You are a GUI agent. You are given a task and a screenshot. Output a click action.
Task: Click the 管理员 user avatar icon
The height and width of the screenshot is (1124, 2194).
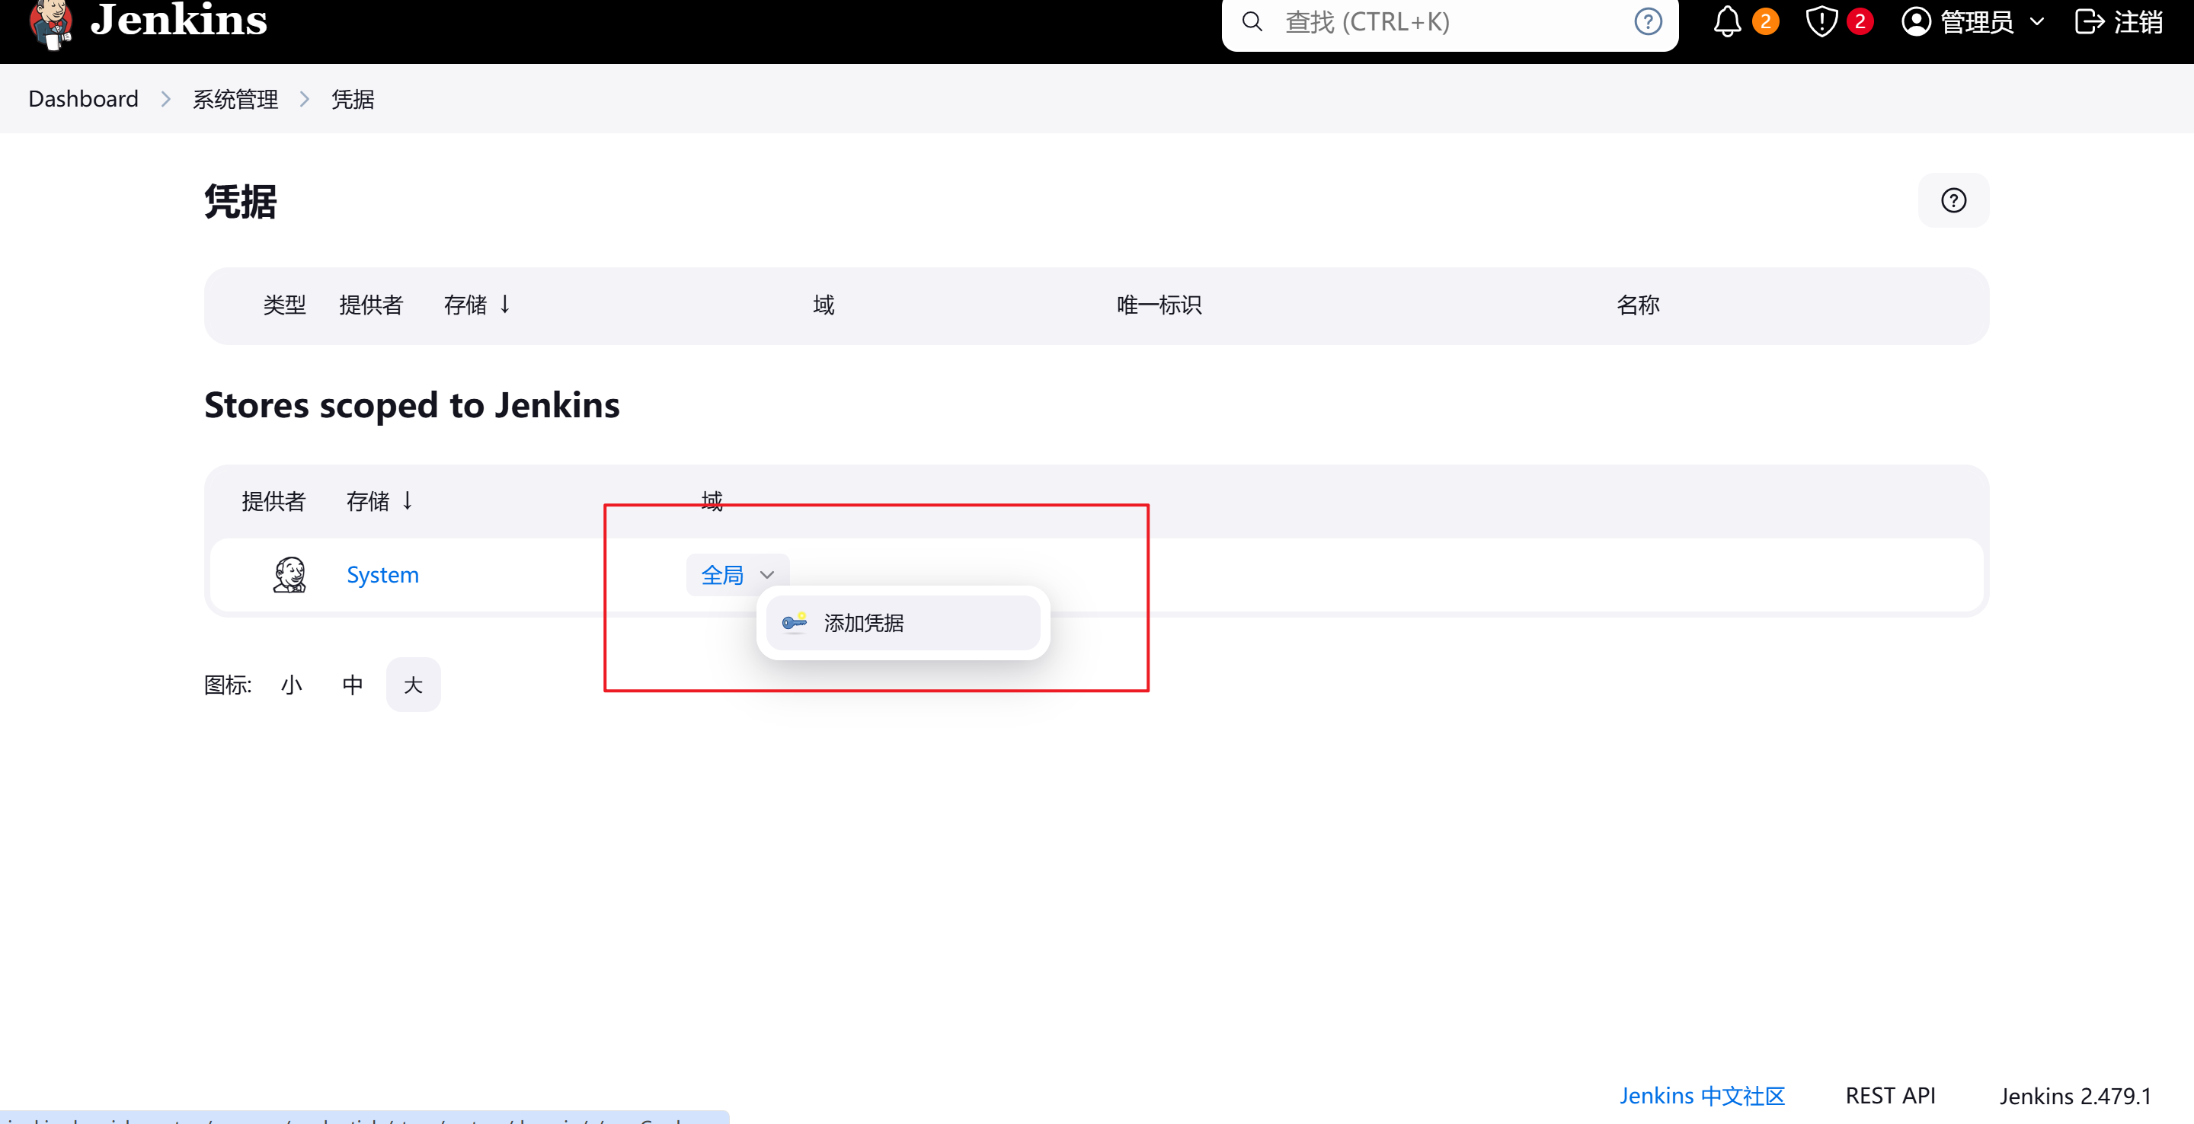1917,21
